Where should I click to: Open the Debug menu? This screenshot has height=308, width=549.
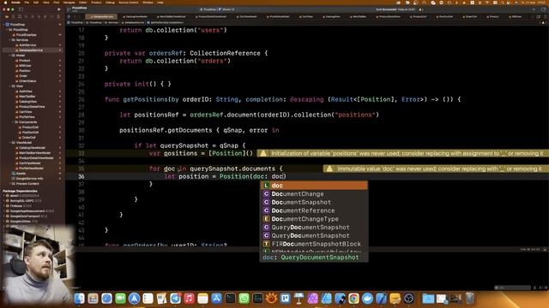pos(110,3)
